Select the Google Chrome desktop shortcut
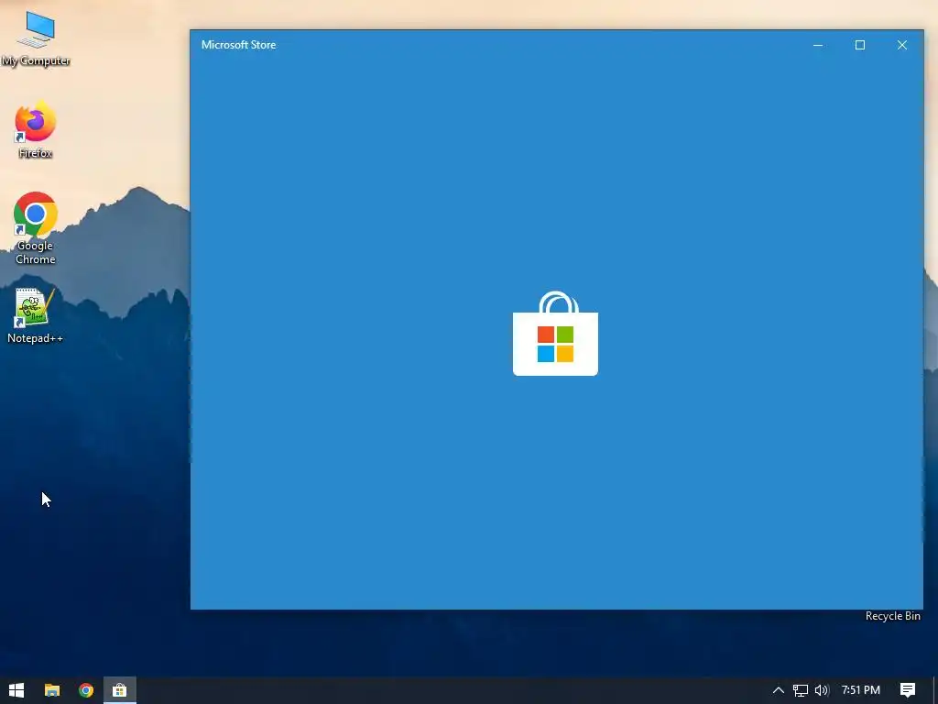The image size is (938, 704). click(36, 228)
